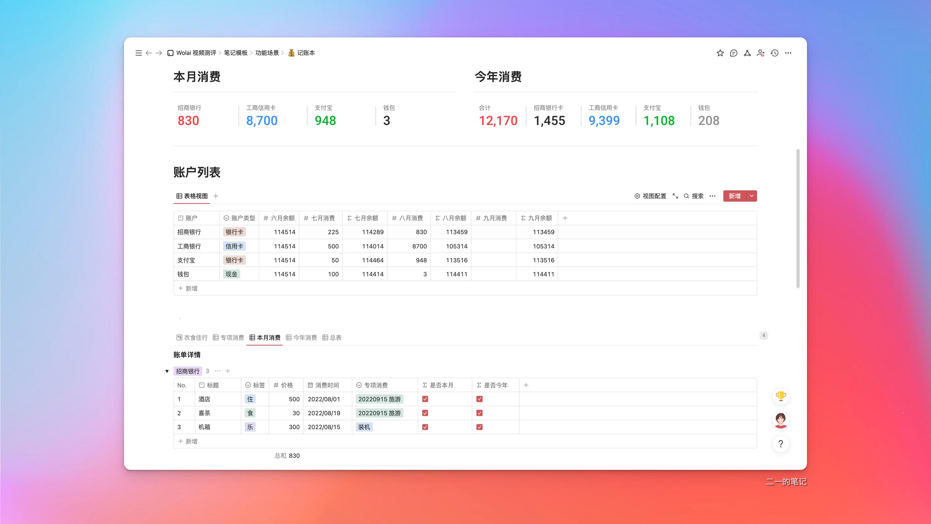Collapse the 招商银行 group with its triangle

[x=167, y=371]
